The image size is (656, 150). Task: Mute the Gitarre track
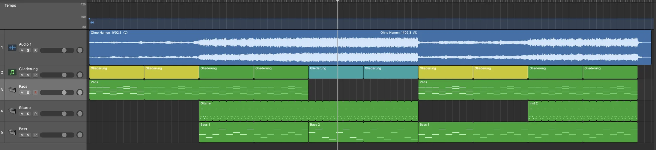pos(22,114)
